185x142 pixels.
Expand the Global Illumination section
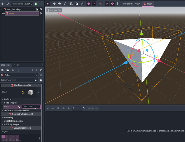(x=13, y=121)
